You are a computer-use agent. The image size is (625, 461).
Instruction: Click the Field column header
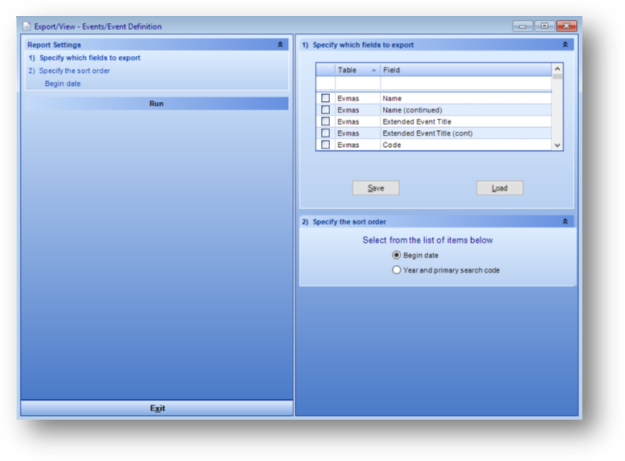(466, 70)
